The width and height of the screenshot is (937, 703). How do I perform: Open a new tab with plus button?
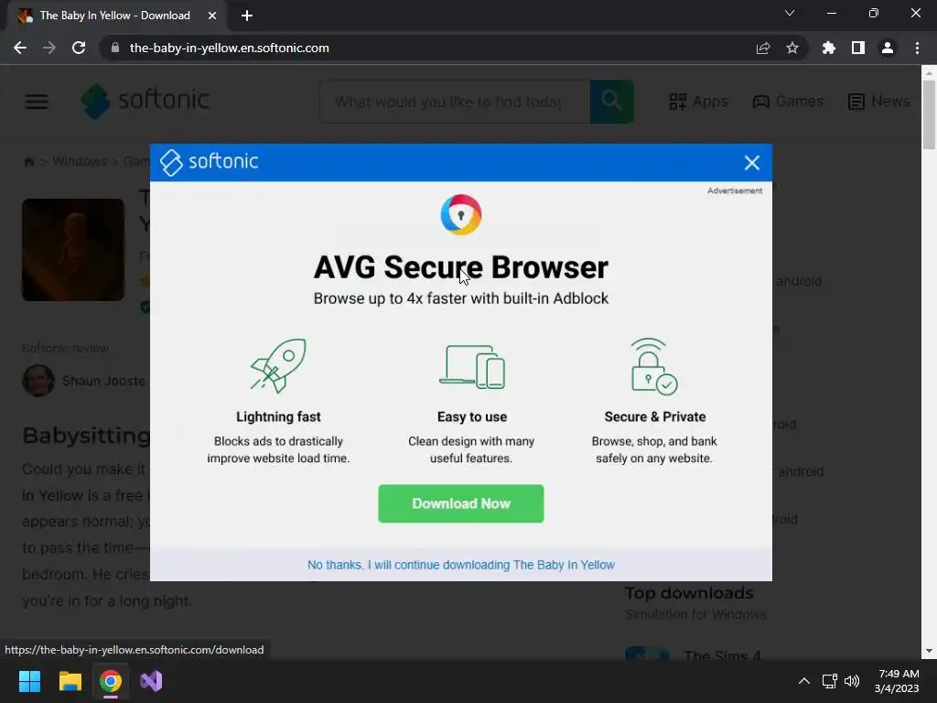pyautogui.click(x=247, y=16)
